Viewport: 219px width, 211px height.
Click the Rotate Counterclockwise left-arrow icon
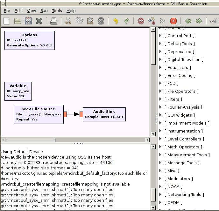[x=188, y=21]
